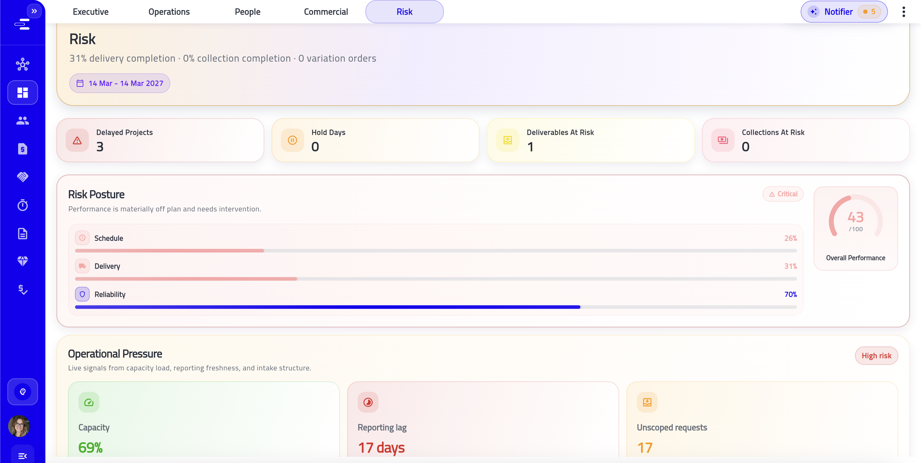Screen dimensions: 921x463
Task: Click the diamond icon in the sidebar
Action: tap(22, 261)
